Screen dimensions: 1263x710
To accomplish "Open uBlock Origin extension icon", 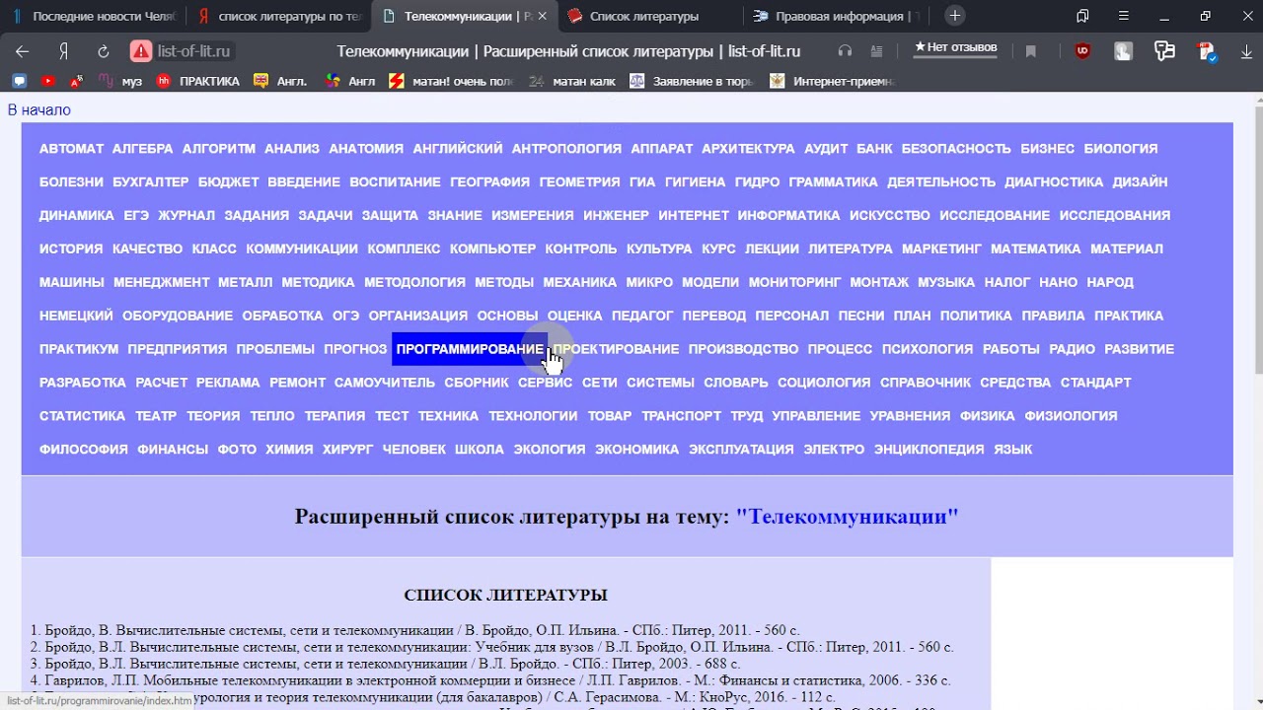I will coord(1082,51).
